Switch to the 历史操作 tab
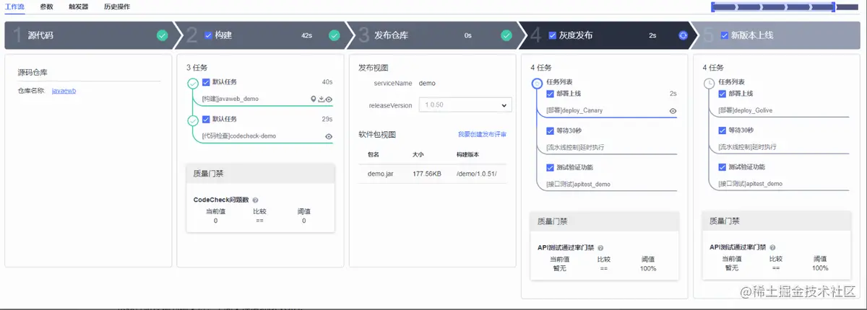 tap(116, 6)
